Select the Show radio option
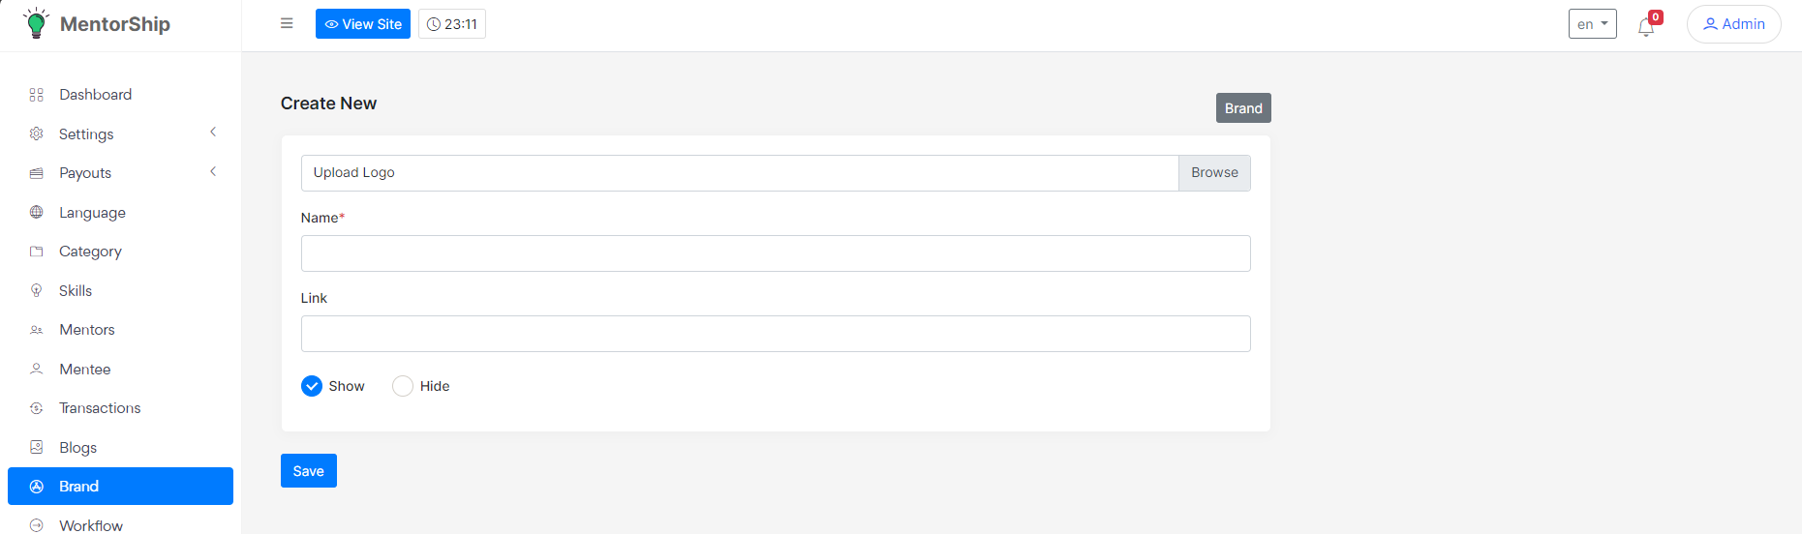This screenshot has height=534, width=1802. (312, 386)
